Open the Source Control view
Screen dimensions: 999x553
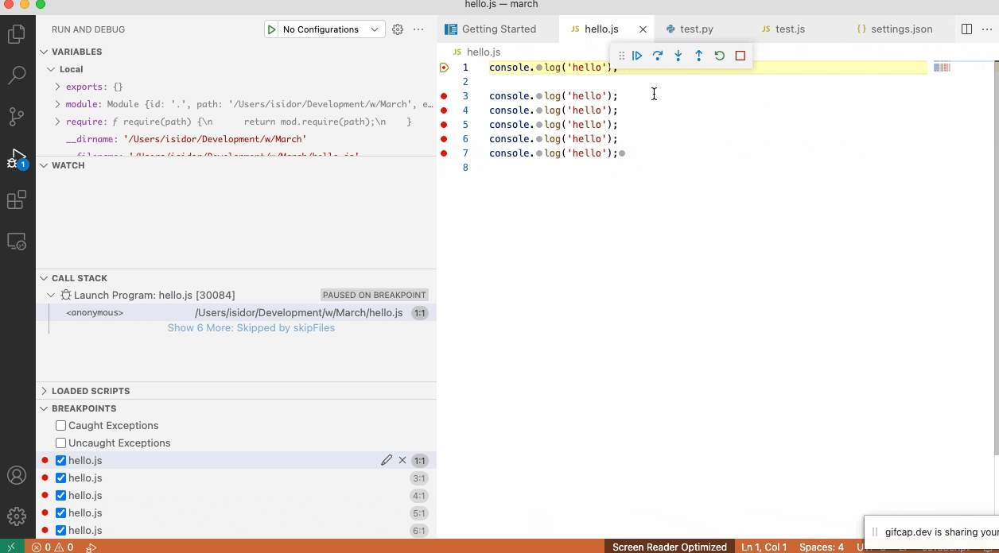17,117
